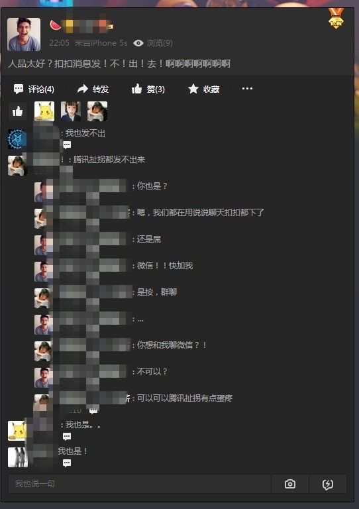Click the camera icon in comment box
This screenshot has height=509, width=359.
[290, 484]
